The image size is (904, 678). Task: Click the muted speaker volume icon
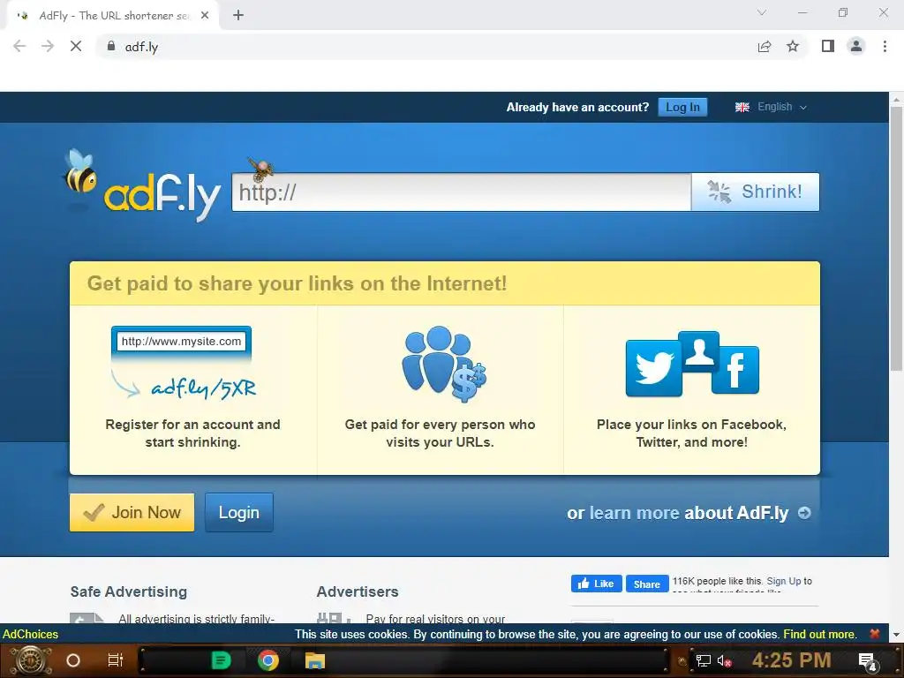coord(724,660)
